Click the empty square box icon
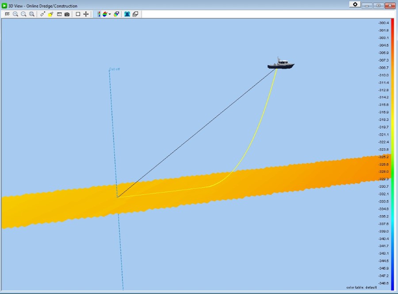 click(78, 14)
